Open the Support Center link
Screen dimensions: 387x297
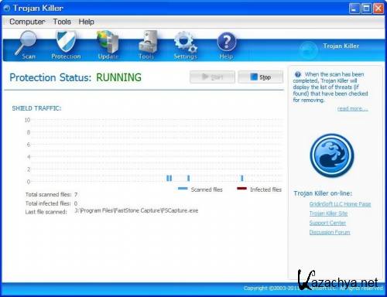327,223
